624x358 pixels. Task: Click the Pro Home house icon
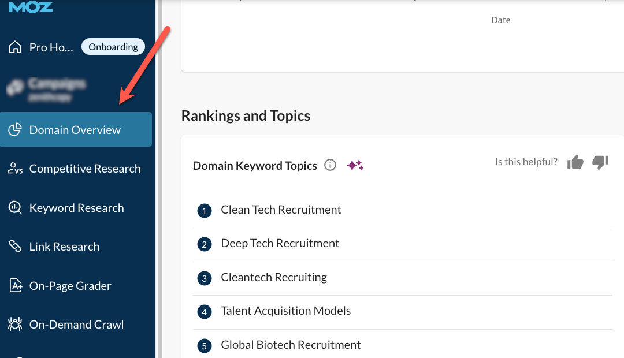15,47
